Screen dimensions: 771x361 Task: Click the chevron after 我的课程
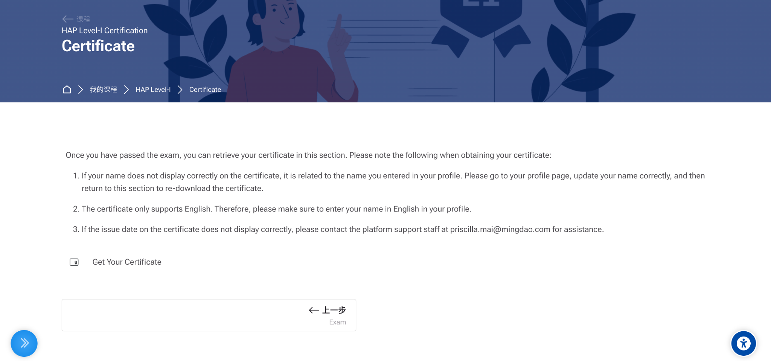[126, 90]
